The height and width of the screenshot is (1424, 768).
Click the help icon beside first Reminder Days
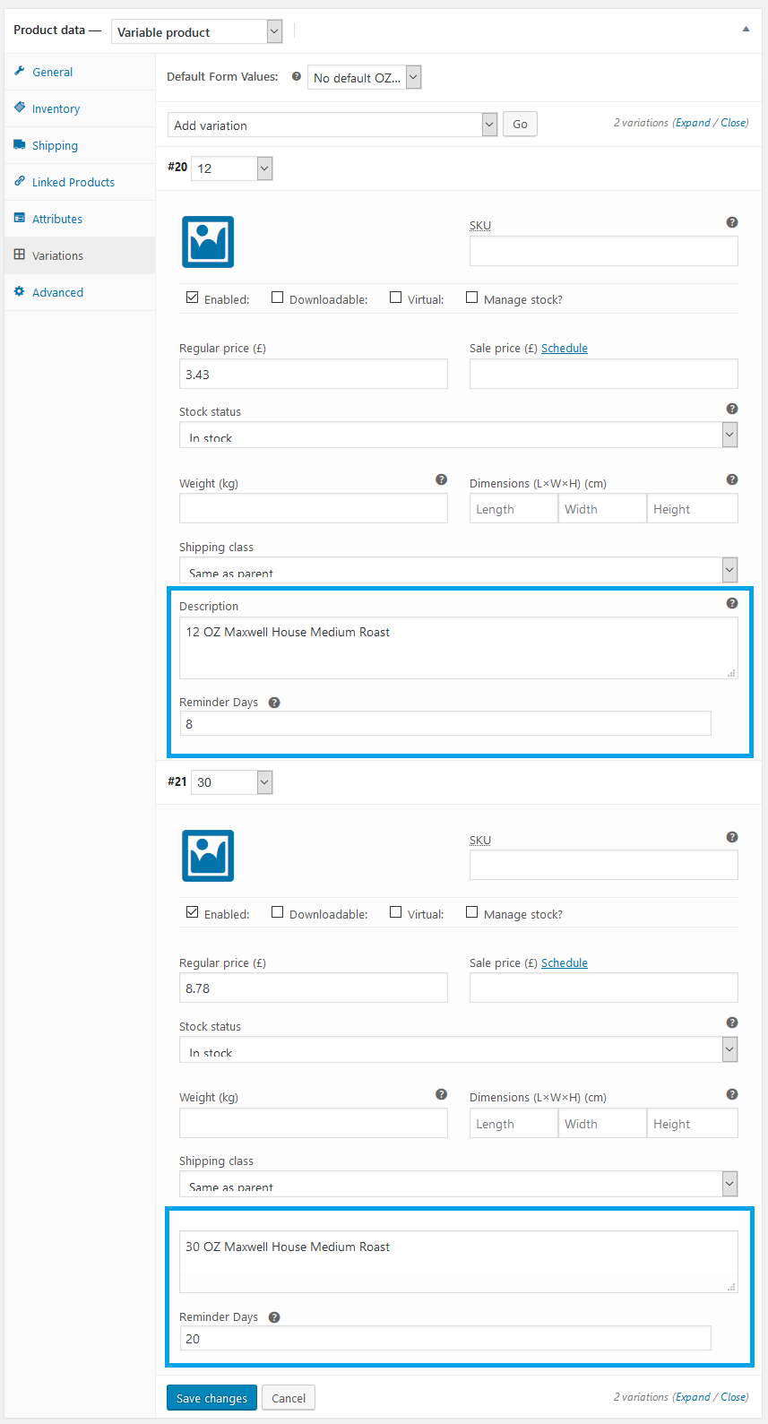(274, 703)
